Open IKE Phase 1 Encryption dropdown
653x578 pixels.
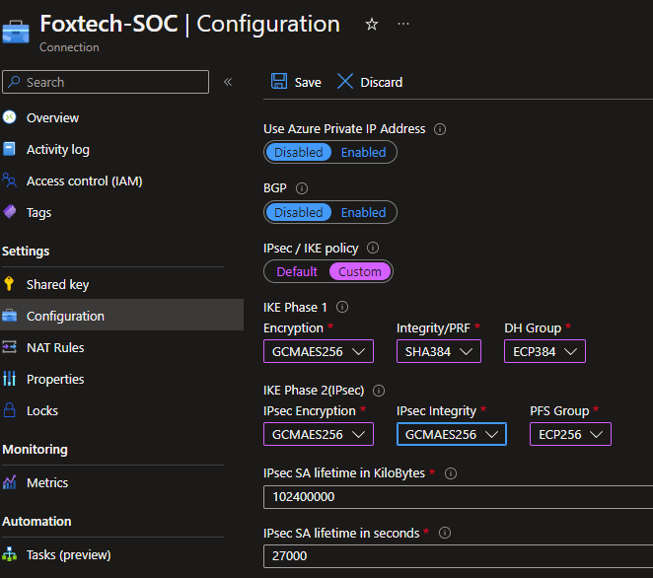pos(319,351)
